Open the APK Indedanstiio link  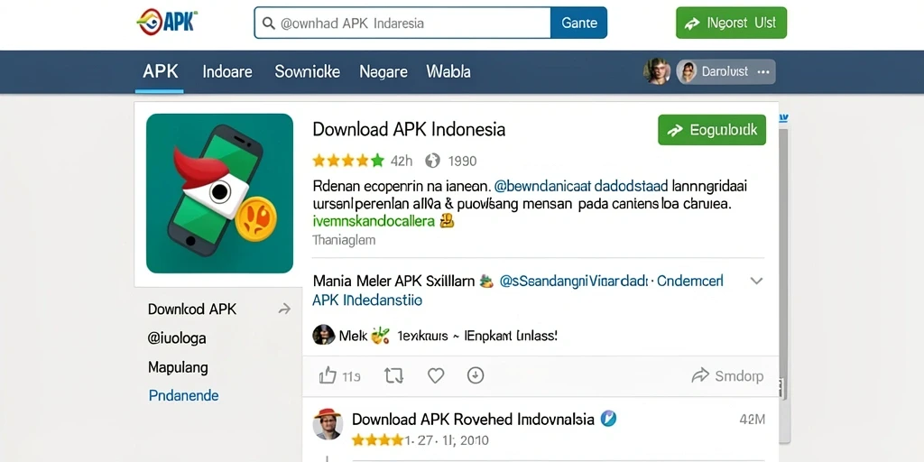click(367, 300)
